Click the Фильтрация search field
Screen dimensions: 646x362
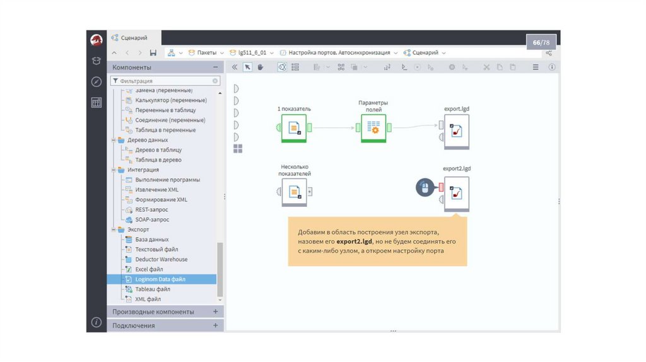click(164, 81)
